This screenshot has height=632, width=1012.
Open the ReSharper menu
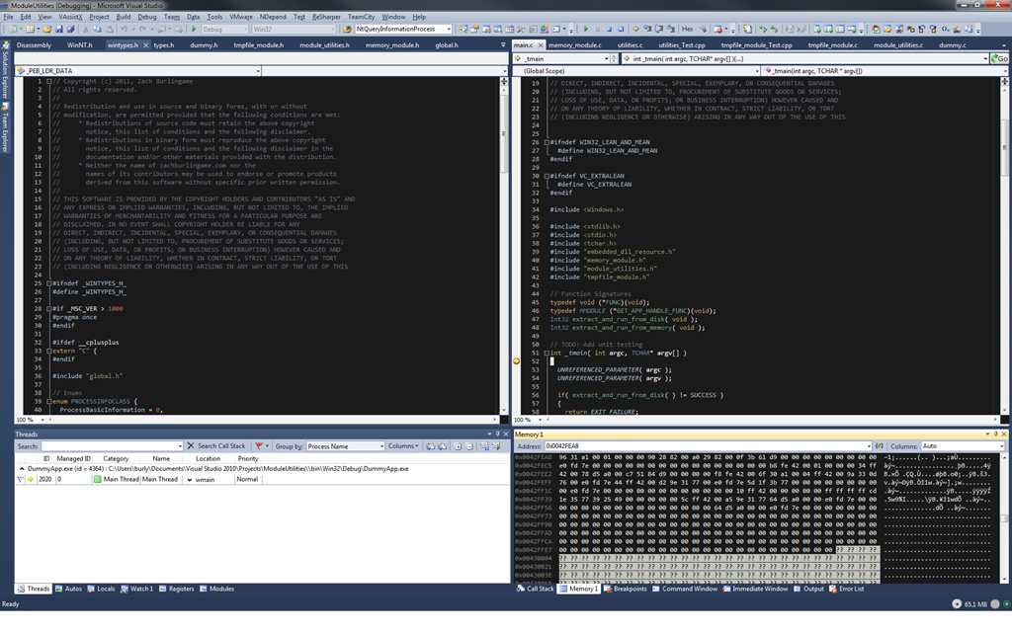[x=326, y=17]
